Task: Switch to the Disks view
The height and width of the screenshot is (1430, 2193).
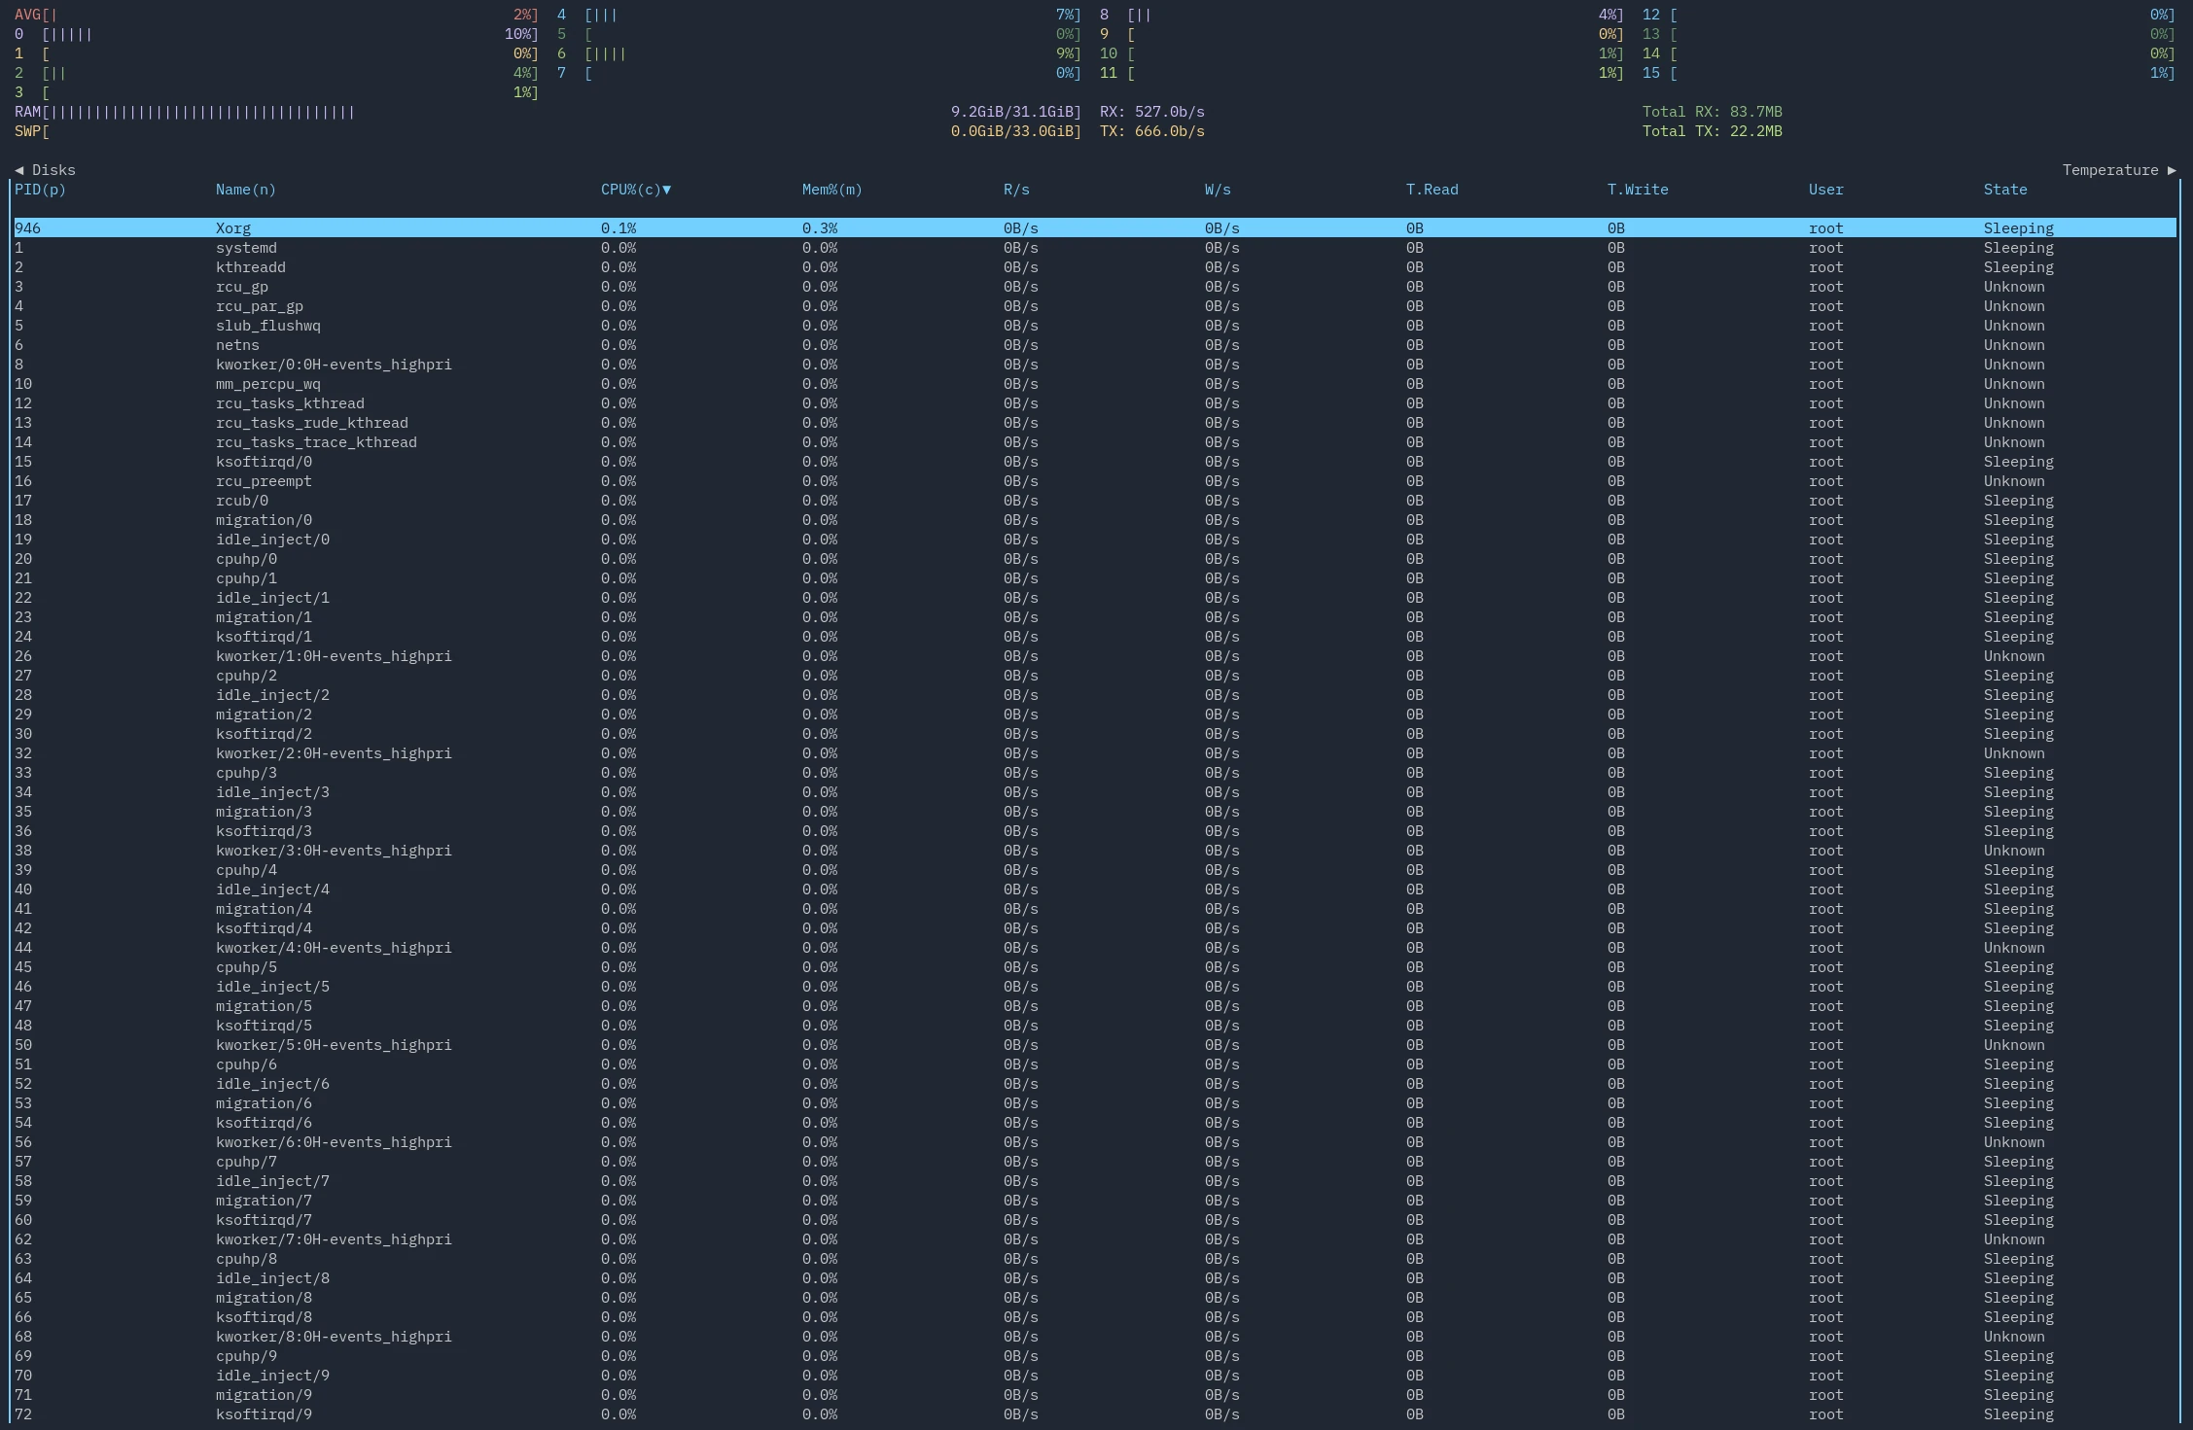Action: (x=53, y=169)
